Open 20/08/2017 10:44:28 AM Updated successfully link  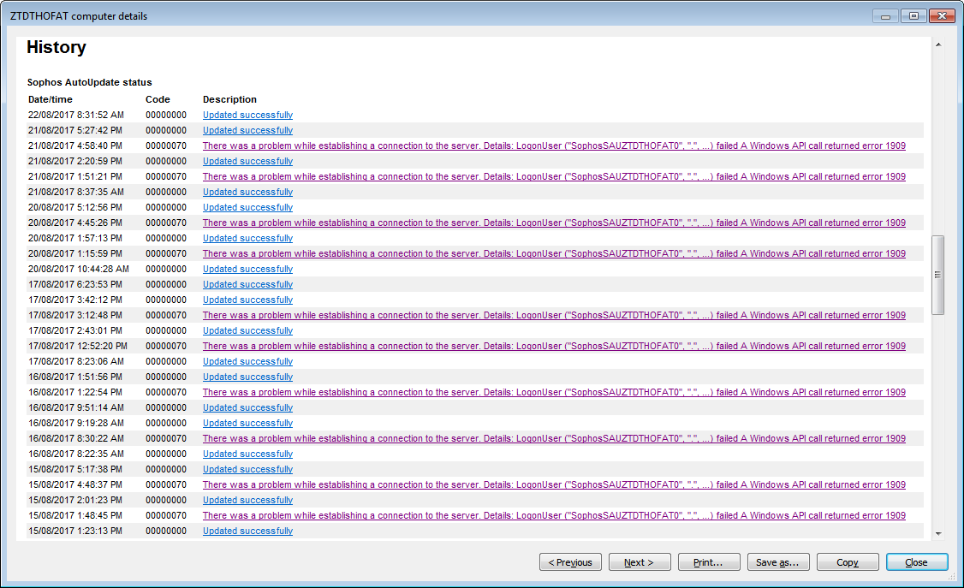tap(247, 269)
